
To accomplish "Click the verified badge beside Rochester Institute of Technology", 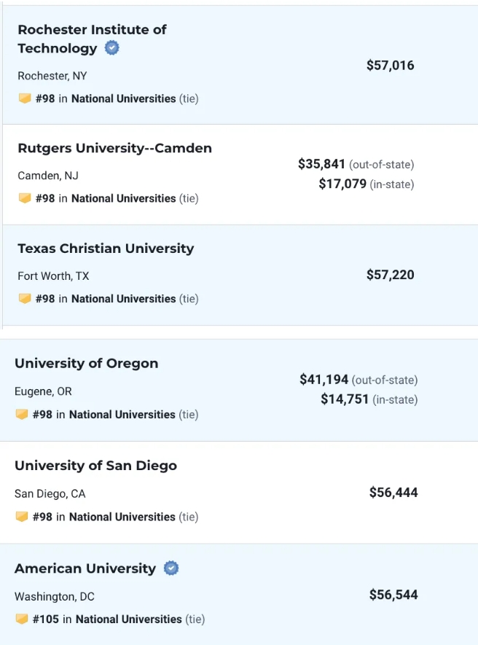I will coord(112,48).
